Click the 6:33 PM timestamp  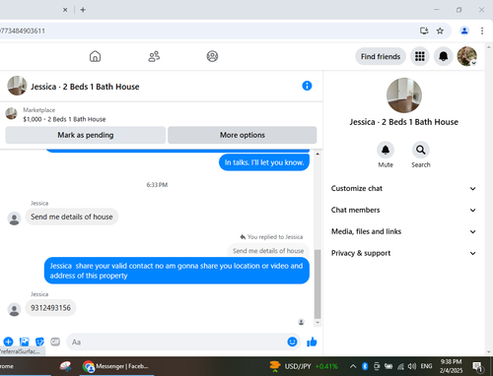(157, 185)
